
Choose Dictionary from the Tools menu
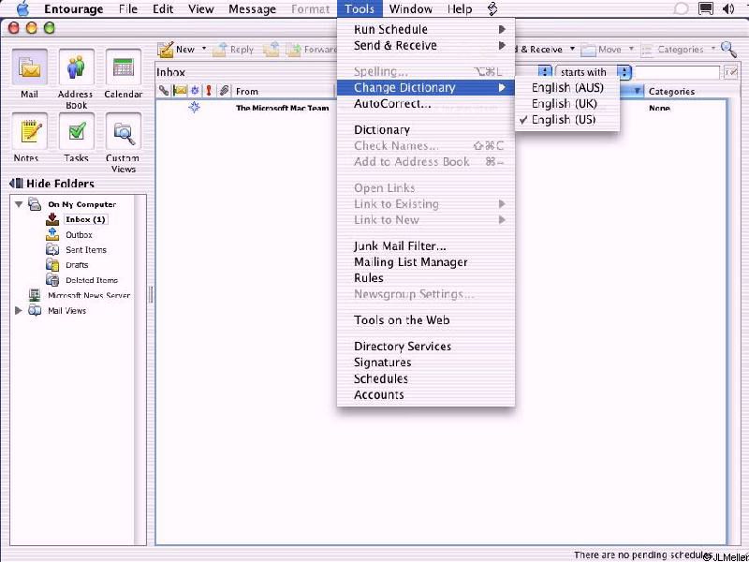coord(426,130)
